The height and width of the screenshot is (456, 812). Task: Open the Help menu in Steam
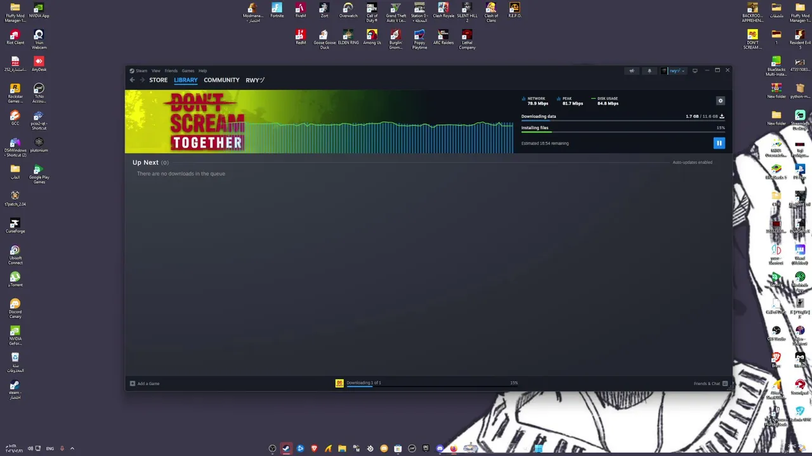pyautogui.click(x=202, y=71)
